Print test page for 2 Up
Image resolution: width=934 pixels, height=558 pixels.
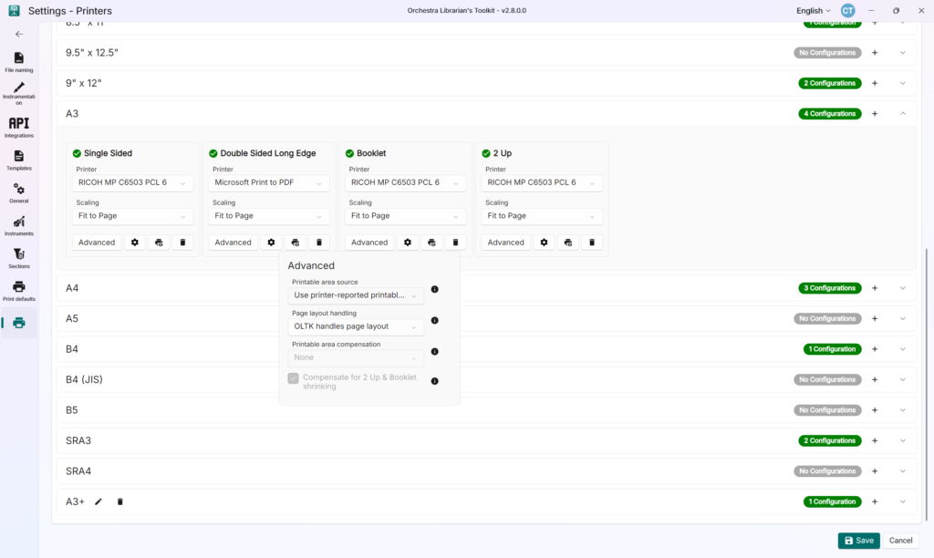(567, 243)
